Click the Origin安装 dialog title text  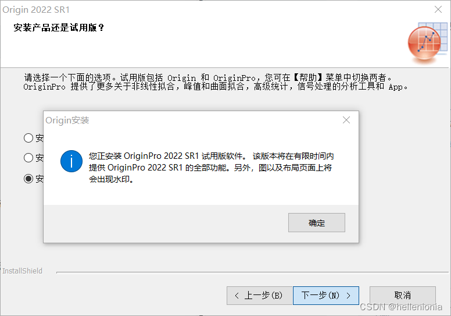click(67, 120)
